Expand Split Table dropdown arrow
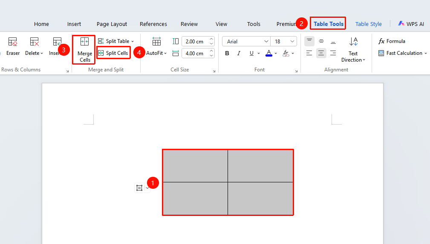 tap(133, 41)
